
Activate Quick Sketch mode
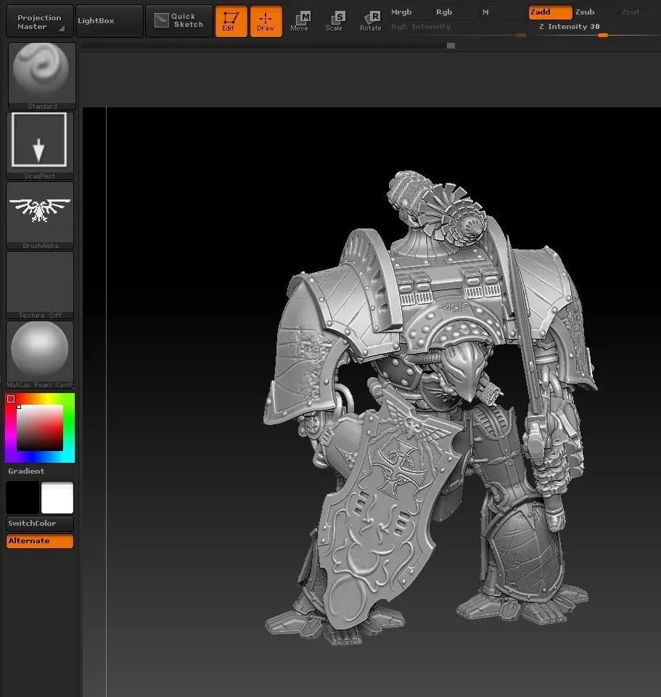point(178,21)
